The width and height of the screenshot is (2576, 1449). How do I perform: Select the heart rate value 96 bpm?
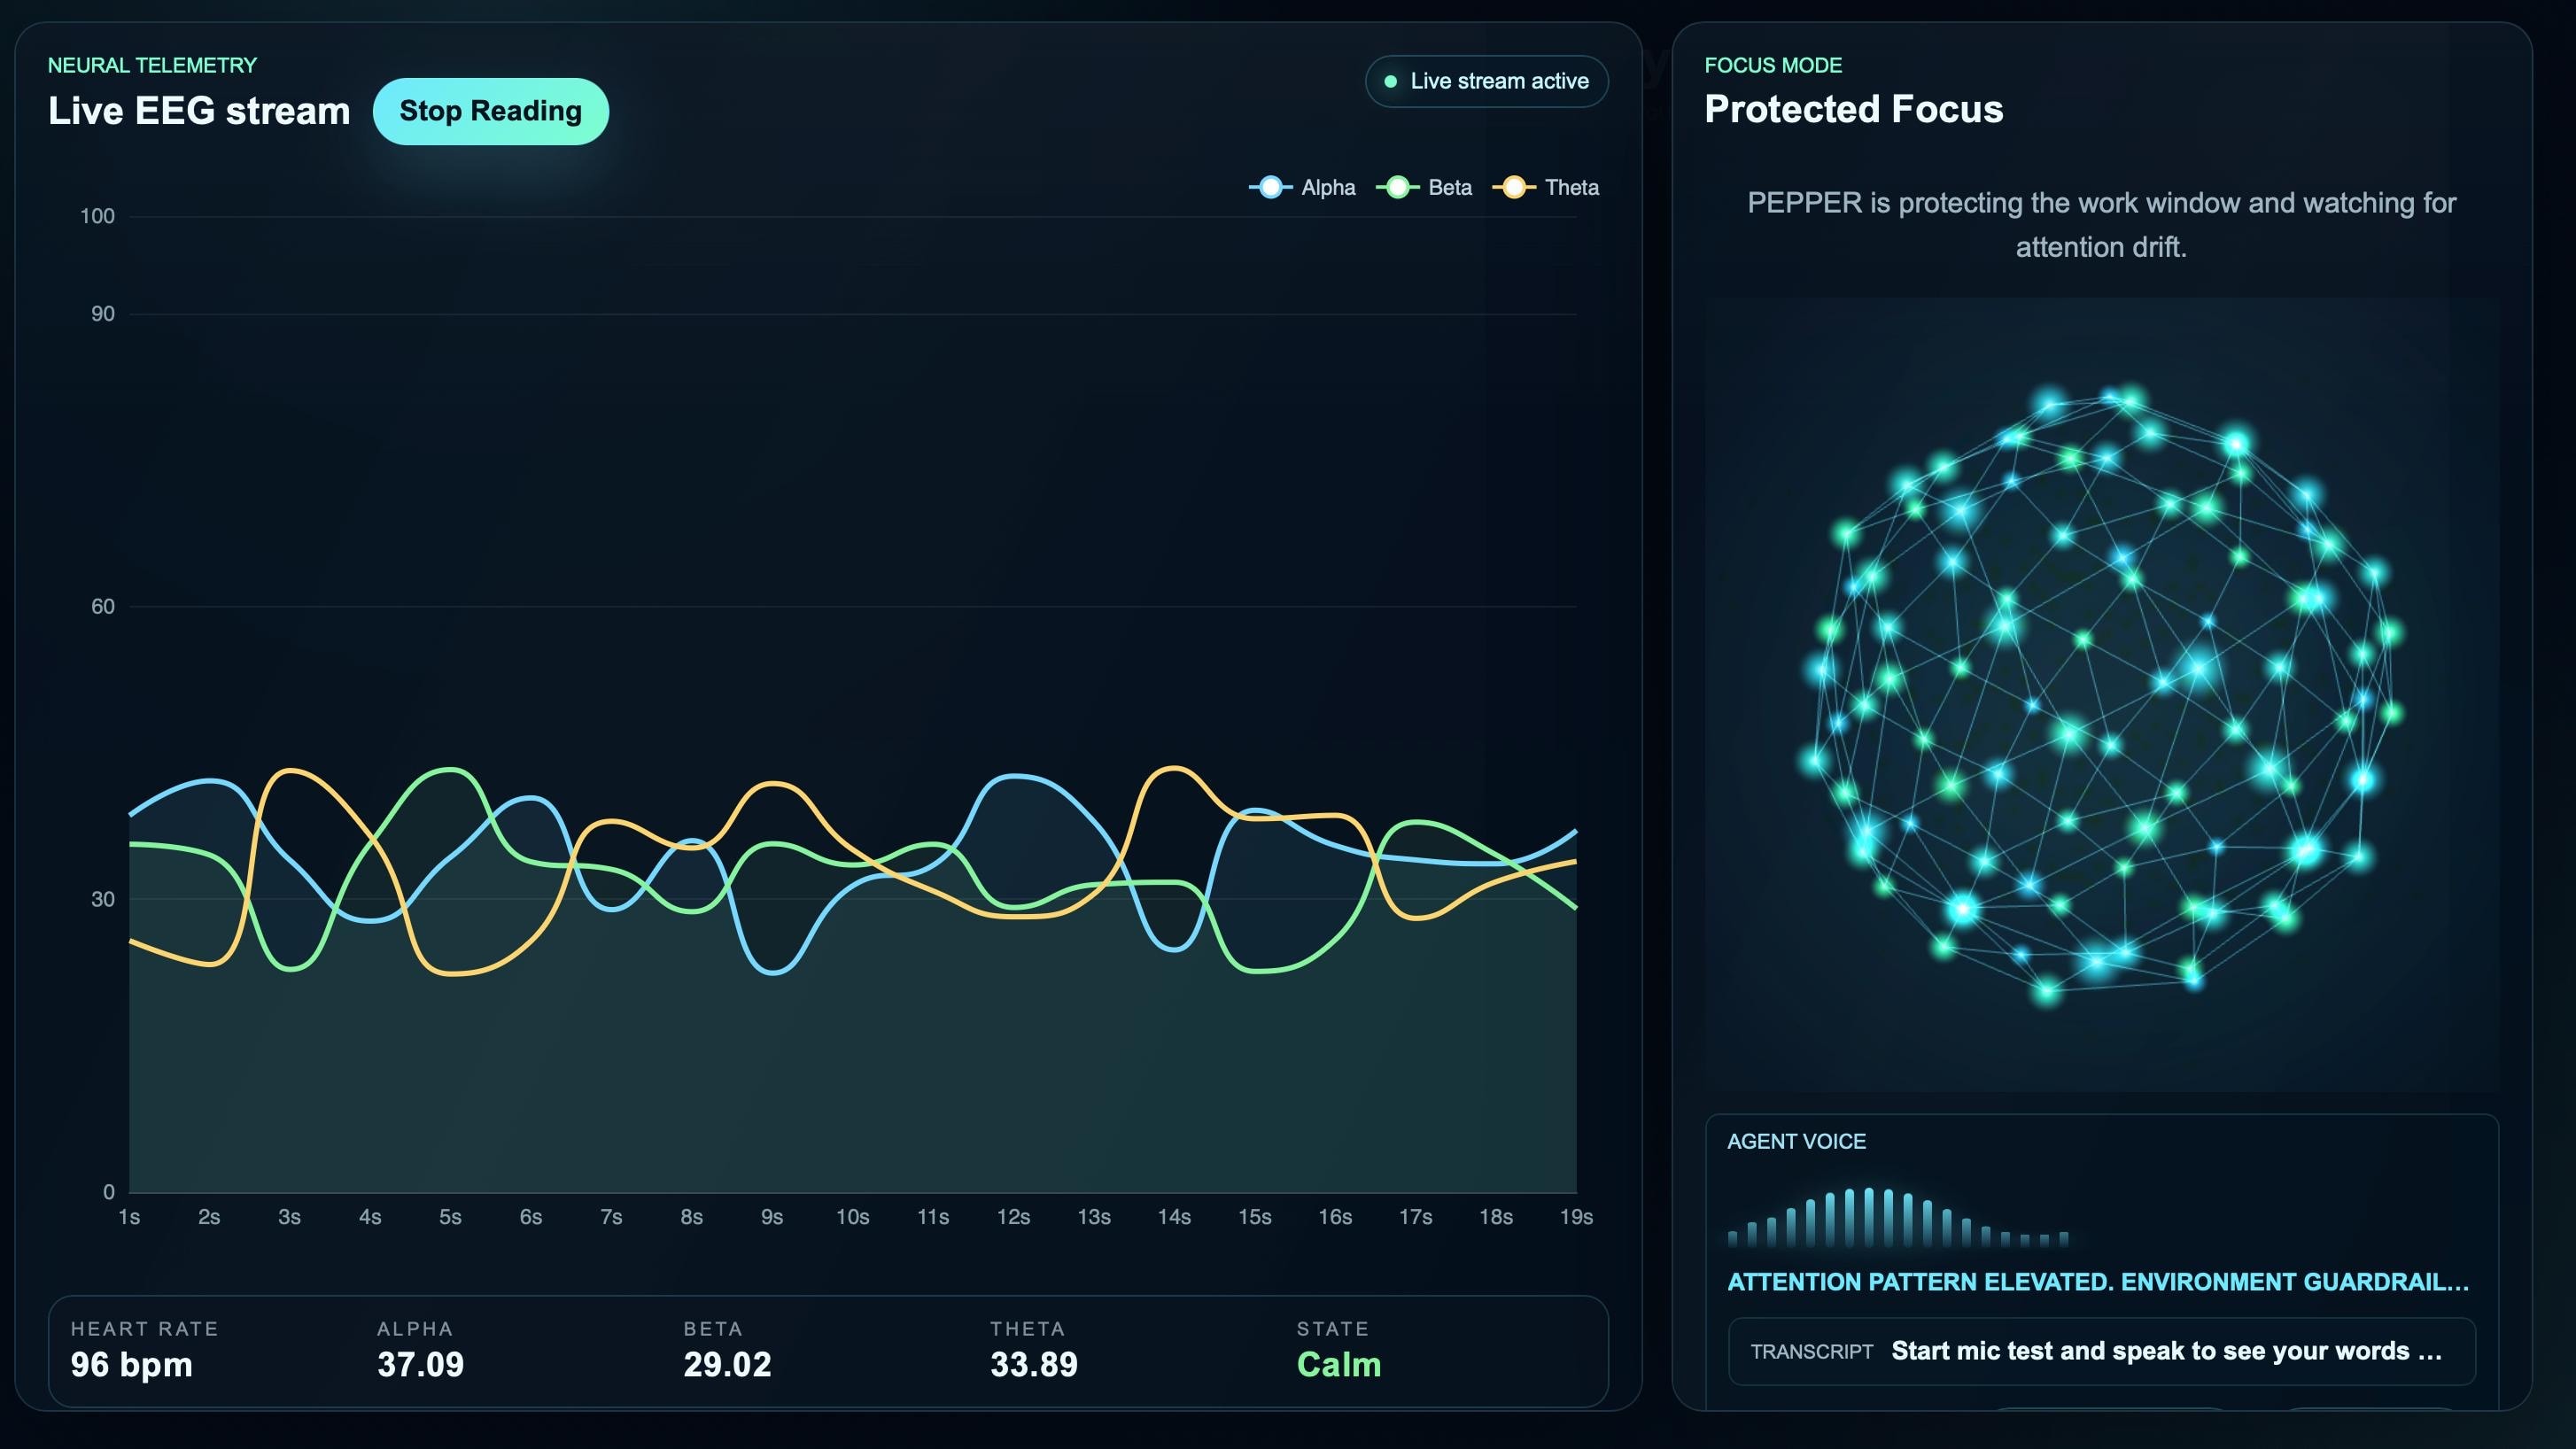point(131,1364)
